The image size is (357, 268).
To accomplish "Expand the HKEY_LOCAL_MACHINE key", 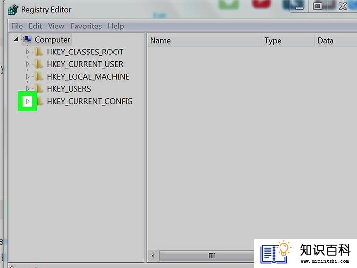I will (28, 77).
